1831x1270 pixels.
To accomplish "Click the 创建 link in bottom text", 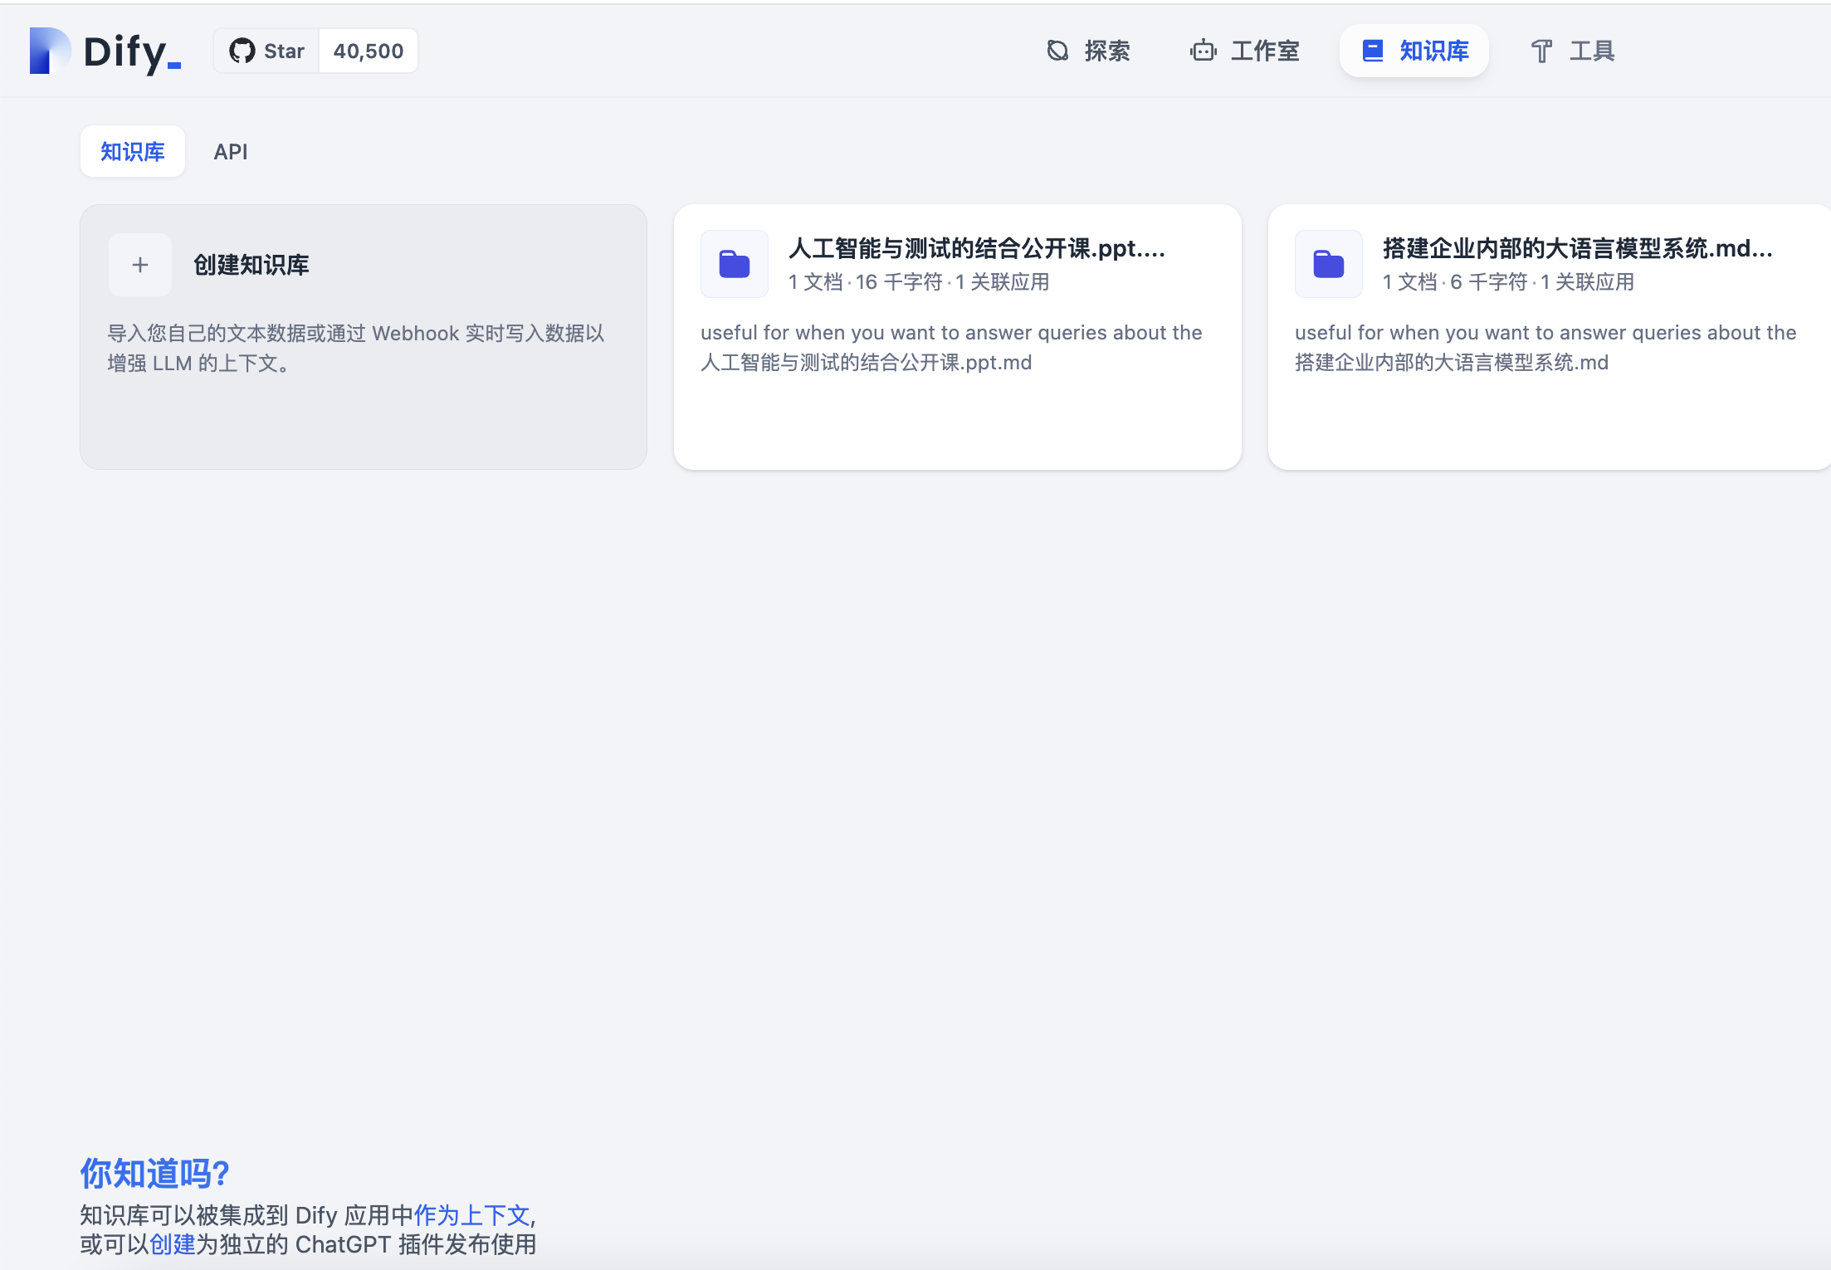I will [175, 1244].
